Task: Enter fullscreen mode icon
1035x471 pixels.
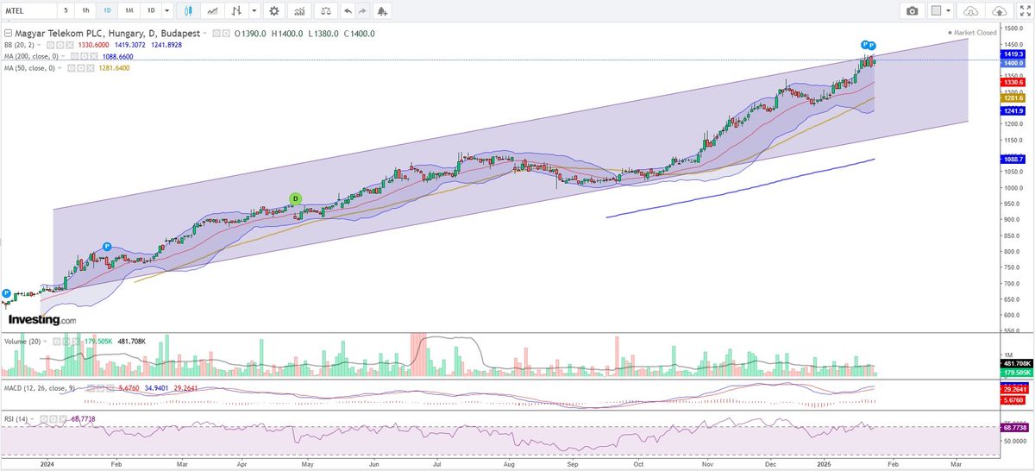Action: [x=1024, y=11]
